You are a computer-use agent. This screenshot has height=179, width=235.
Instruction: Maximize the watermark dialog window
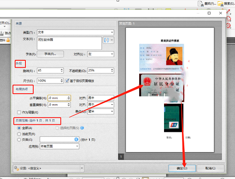tap(209, 13)
